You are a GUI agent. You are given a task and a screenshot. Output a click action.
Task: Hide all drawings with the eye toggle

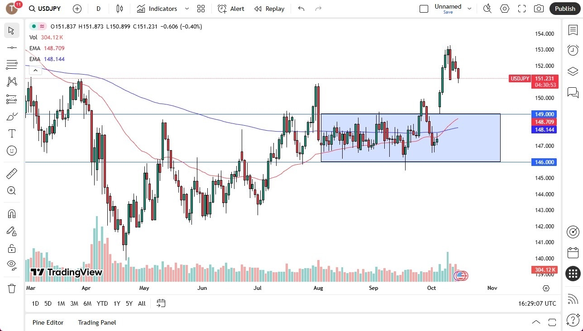12,265
